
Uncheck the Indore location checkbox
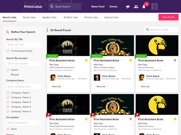[x=8, y=70]
